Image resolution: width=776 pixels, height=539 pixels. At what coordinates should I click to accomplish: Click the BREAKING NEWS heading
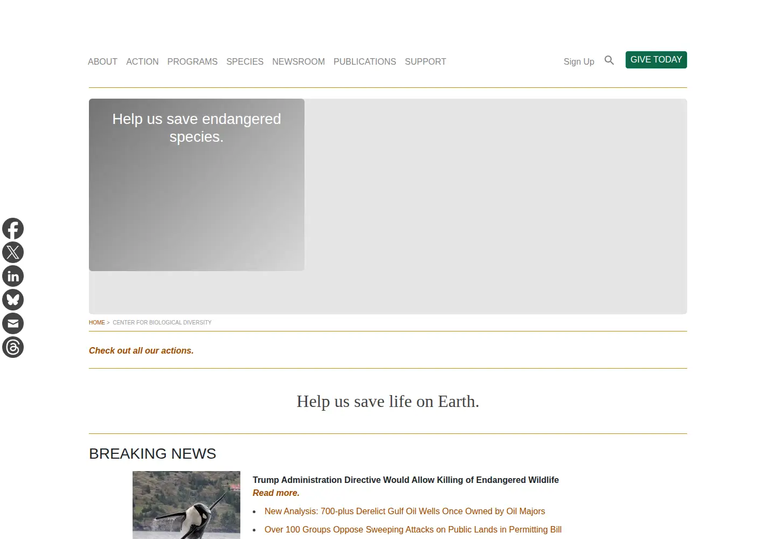(x=153, y=454)
